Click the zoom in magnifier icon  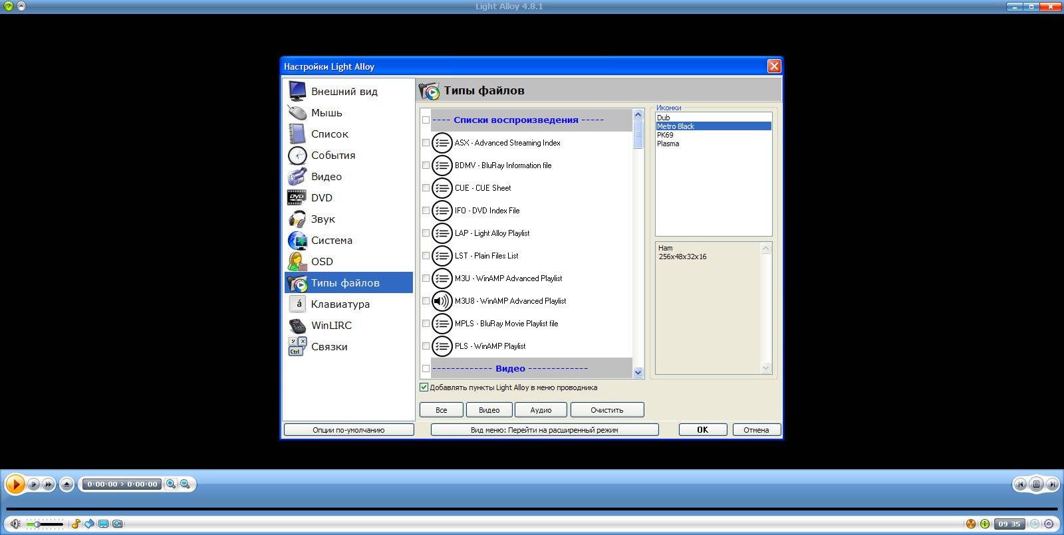click(x=171, y=484)
